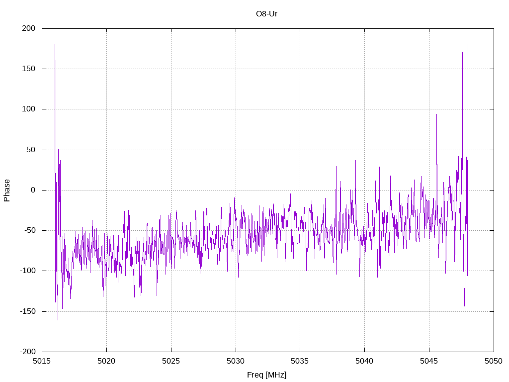
Task: Click the x-axis tick label 5050
Action: click(494, 361)
